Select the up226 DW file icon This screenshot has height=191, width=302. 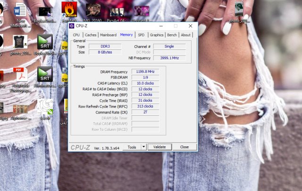(x=65, y=75)
